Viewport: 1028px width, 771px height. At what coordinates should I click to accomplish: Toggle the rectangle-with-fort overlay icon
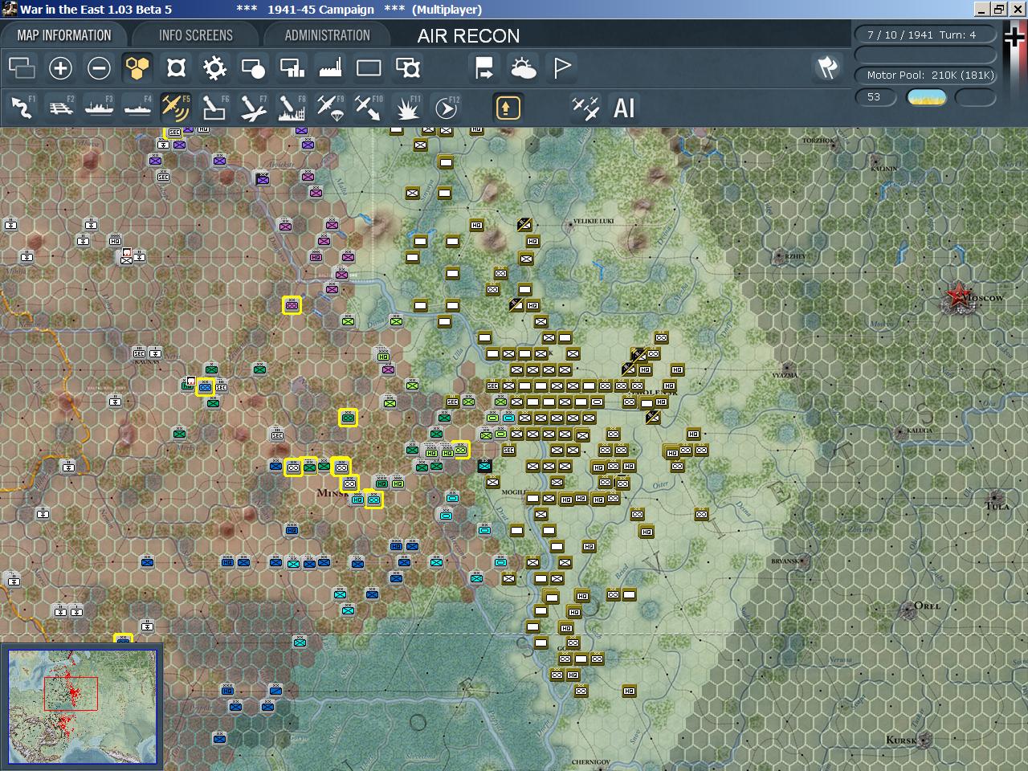(407, 68)
